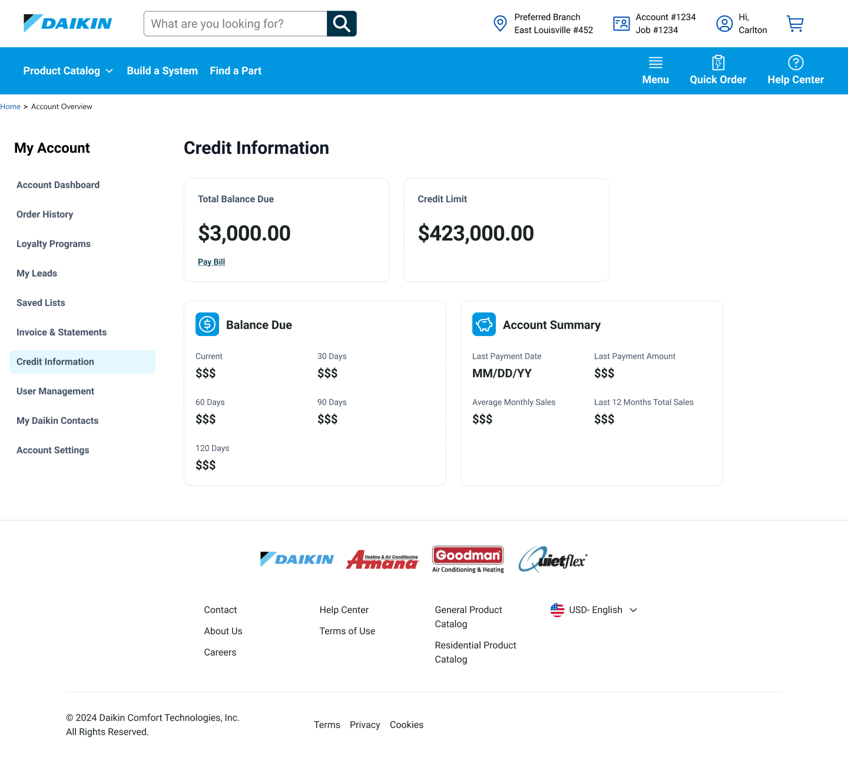Click the user profile avatar icon
This screenshot has height=768, width=848.
click(x=724, y=24)
